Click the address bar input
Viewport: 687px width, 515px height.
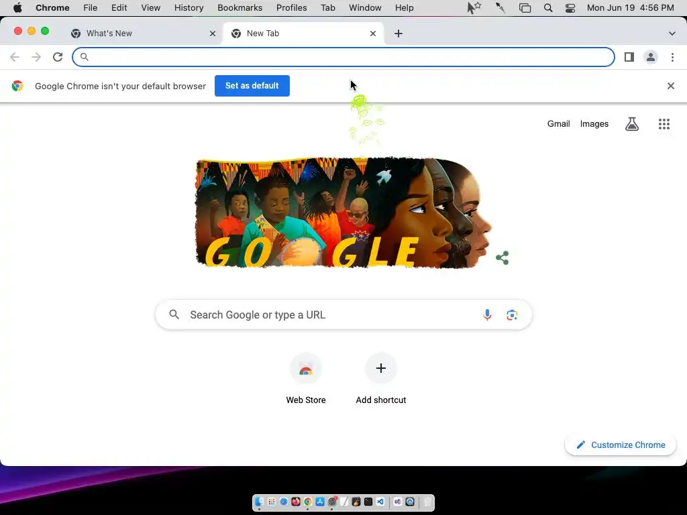coord(343,57)
